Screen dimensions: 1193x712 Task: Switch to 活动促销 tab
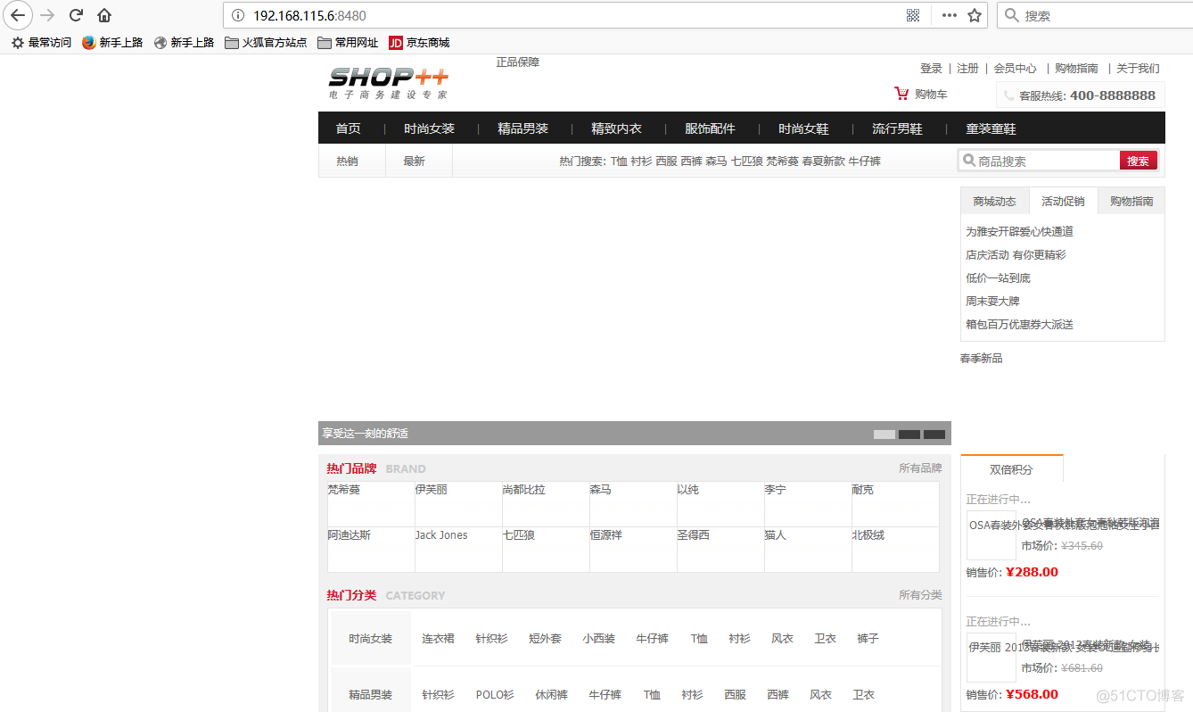coord(1063,201)
